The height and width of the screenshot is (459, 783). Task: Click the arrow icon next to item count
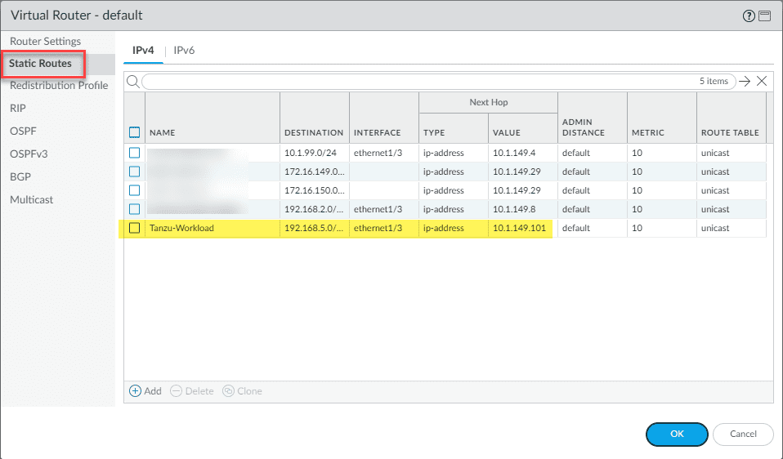point(744,81)
